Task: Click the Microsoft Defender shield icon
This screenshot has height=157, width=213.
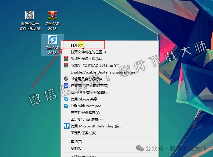Action: point(66,126)
